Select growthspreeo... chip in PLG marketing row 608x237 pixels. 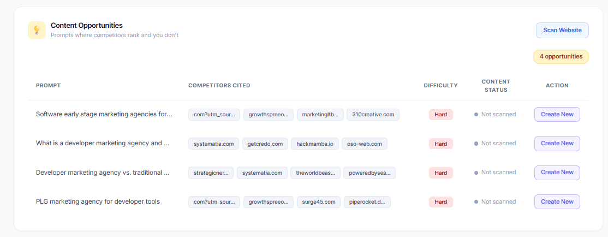(x=269, y=202)
